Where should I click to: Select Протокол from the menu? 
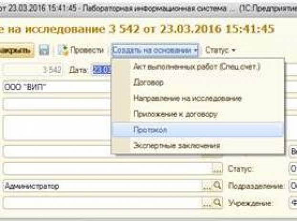[150, 130]
